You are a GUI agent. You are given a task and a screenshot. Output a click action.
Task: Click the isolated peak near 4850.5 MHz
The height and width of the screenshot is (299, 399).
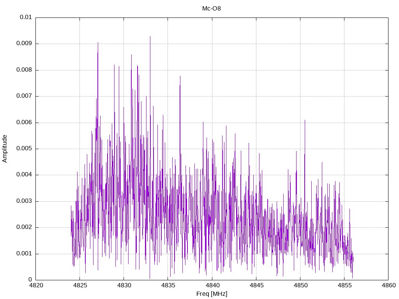pyautogui.click(x=305, y=121)
